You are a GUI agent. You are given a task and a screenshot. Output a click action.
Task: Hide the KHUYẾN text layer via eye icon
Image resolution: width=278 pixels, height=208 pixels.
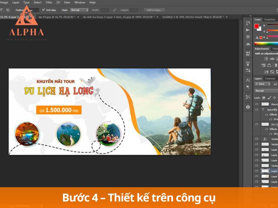point(256,110)
